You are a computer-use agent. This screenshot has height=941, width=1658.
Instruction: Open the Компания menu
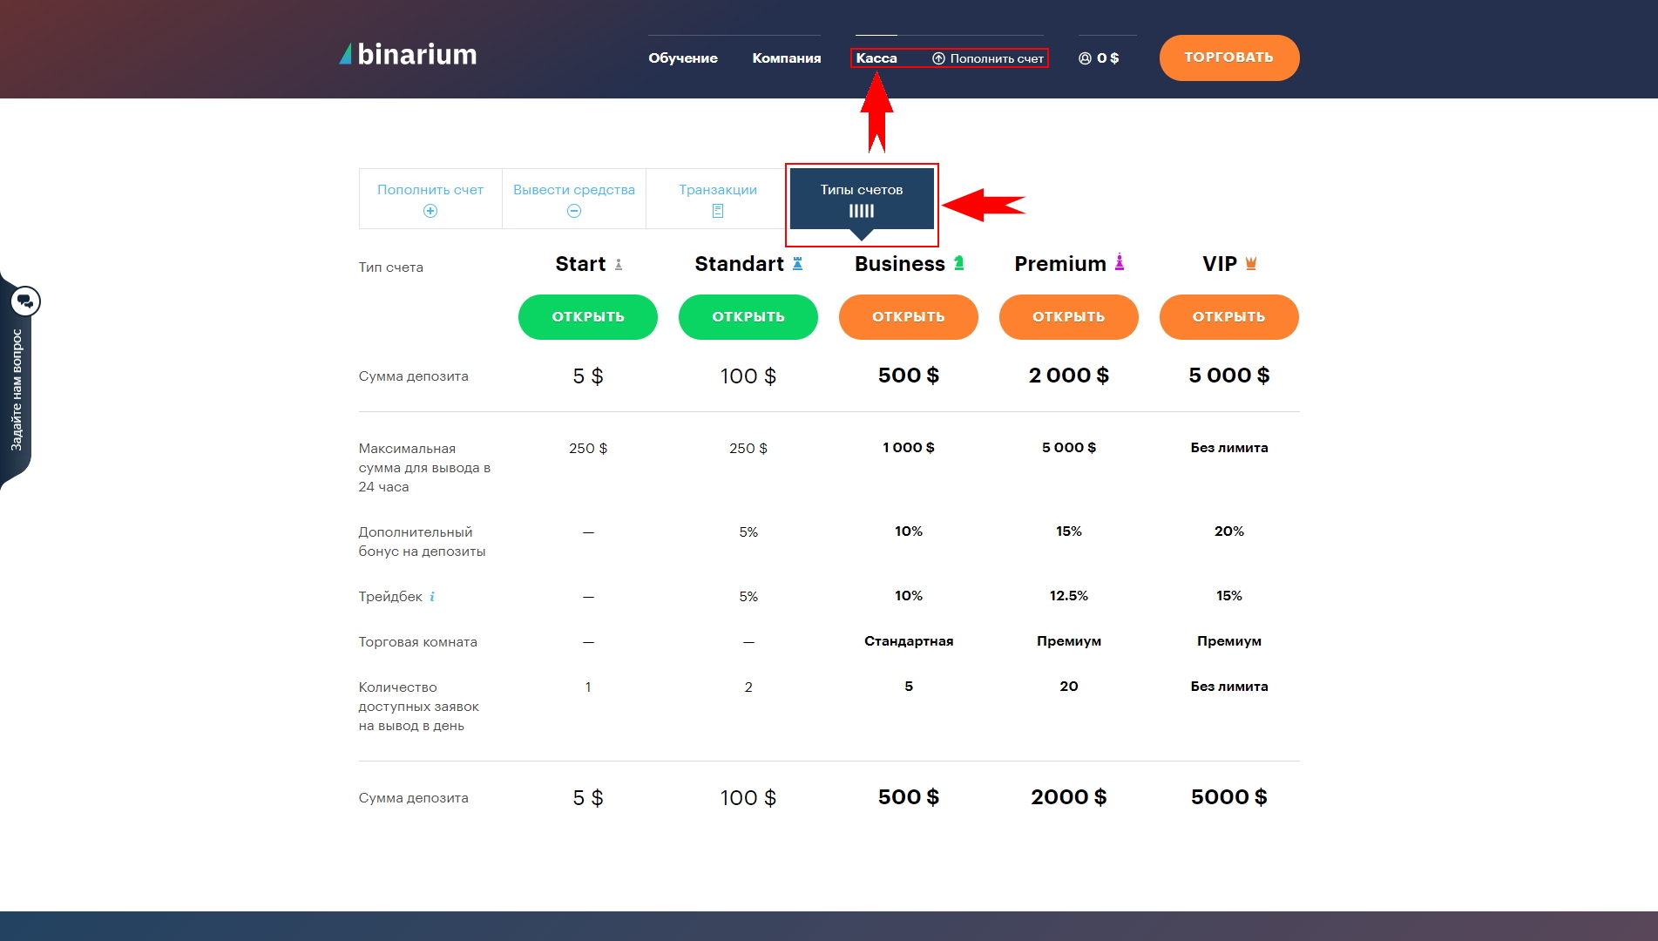pyautogui.click(x=787, y=58)
